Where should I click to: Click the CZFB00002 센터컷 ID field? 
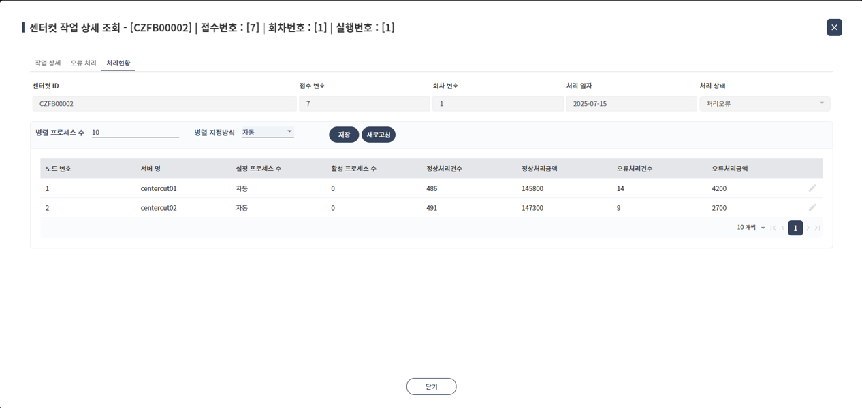click(x=162, y=103)
